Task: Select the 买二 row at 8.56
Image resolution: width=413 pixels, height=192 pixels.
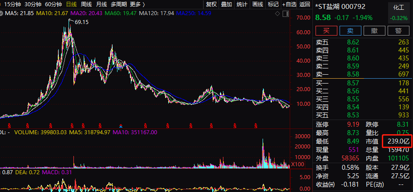Action: coord(362,91)
